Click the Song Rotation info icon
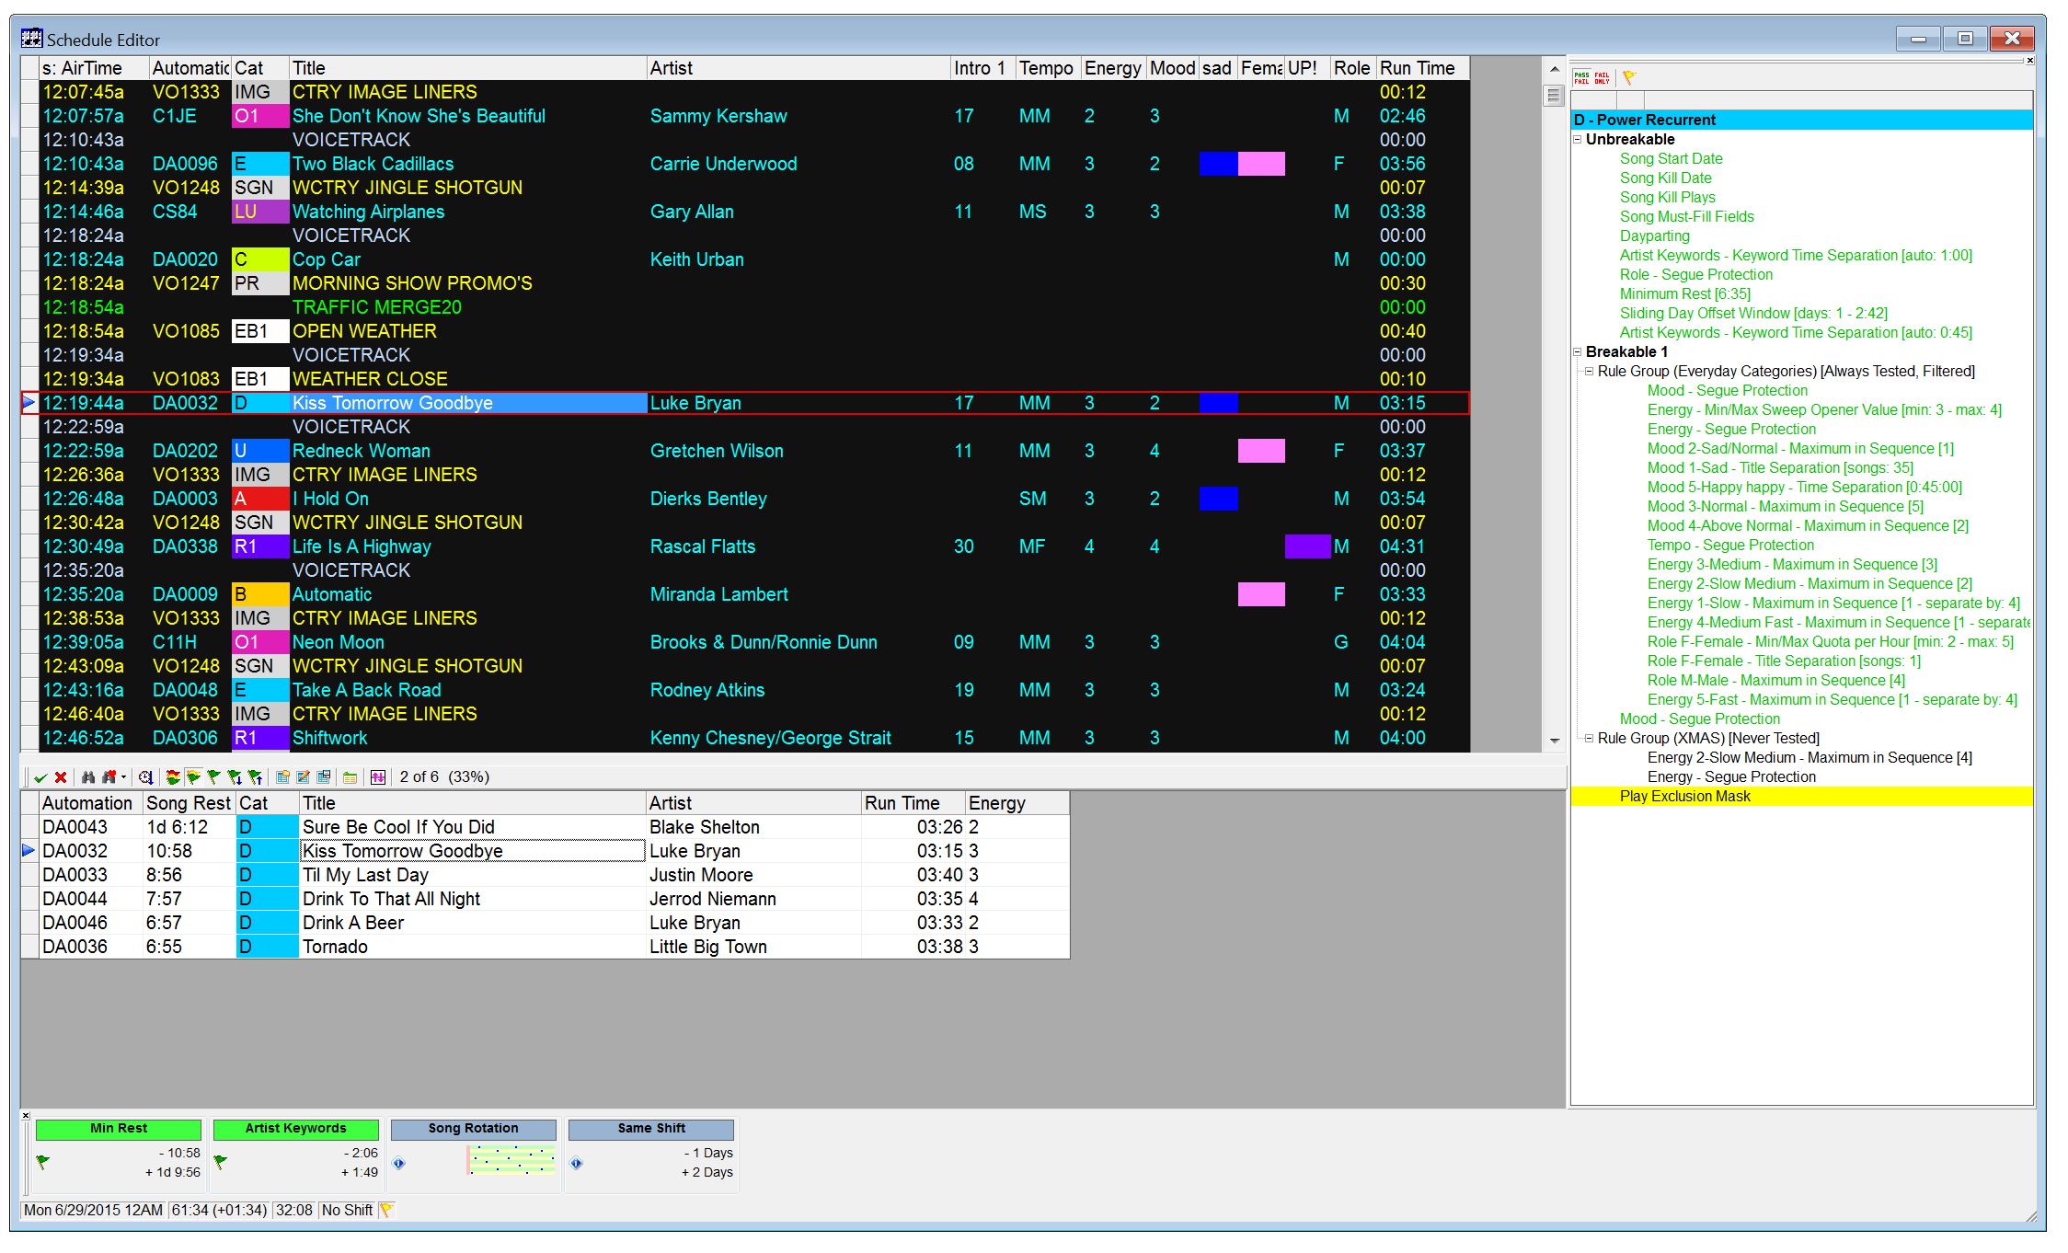 coord(399,1163)
